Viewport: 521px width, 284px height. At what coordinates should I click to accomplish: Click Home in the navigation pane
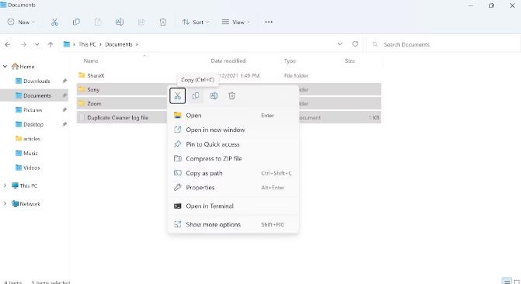pos(26,67)
